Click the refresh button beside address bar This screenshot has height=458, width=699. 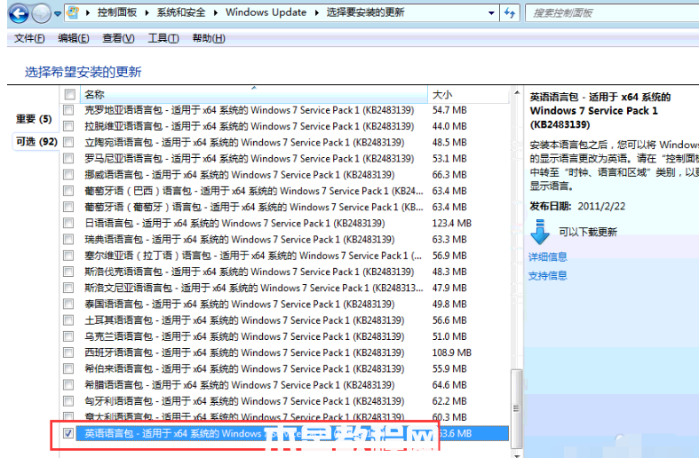[509, 13]
